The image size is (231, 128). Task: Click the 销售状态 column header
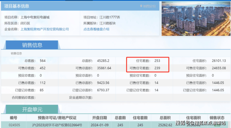217,118
